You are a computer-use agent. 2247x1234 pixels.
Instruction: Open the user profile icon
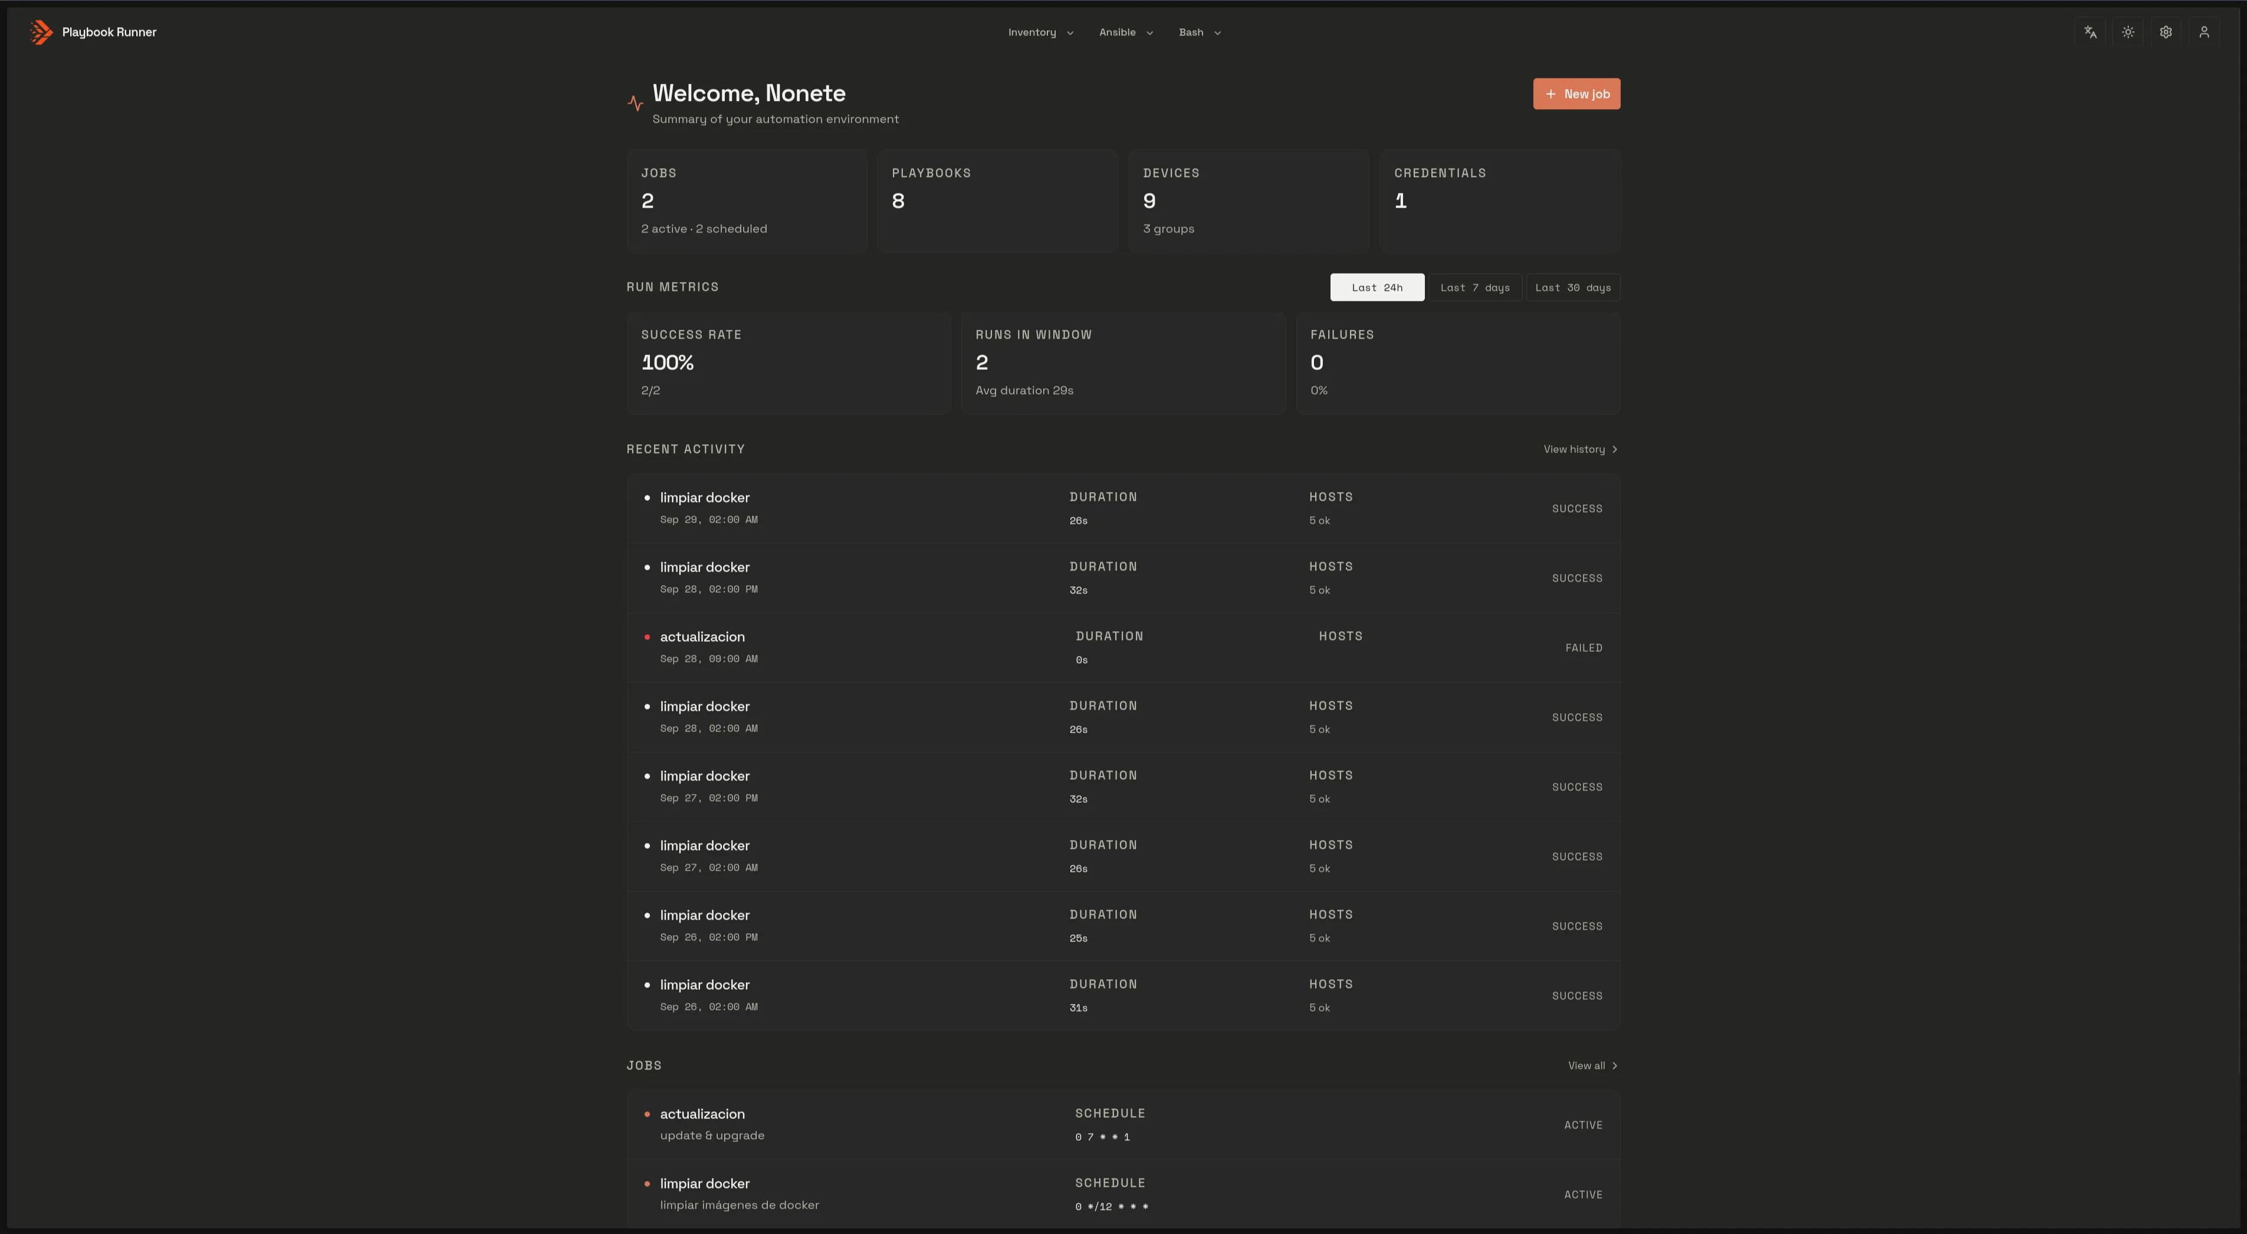pos(2205,32)
